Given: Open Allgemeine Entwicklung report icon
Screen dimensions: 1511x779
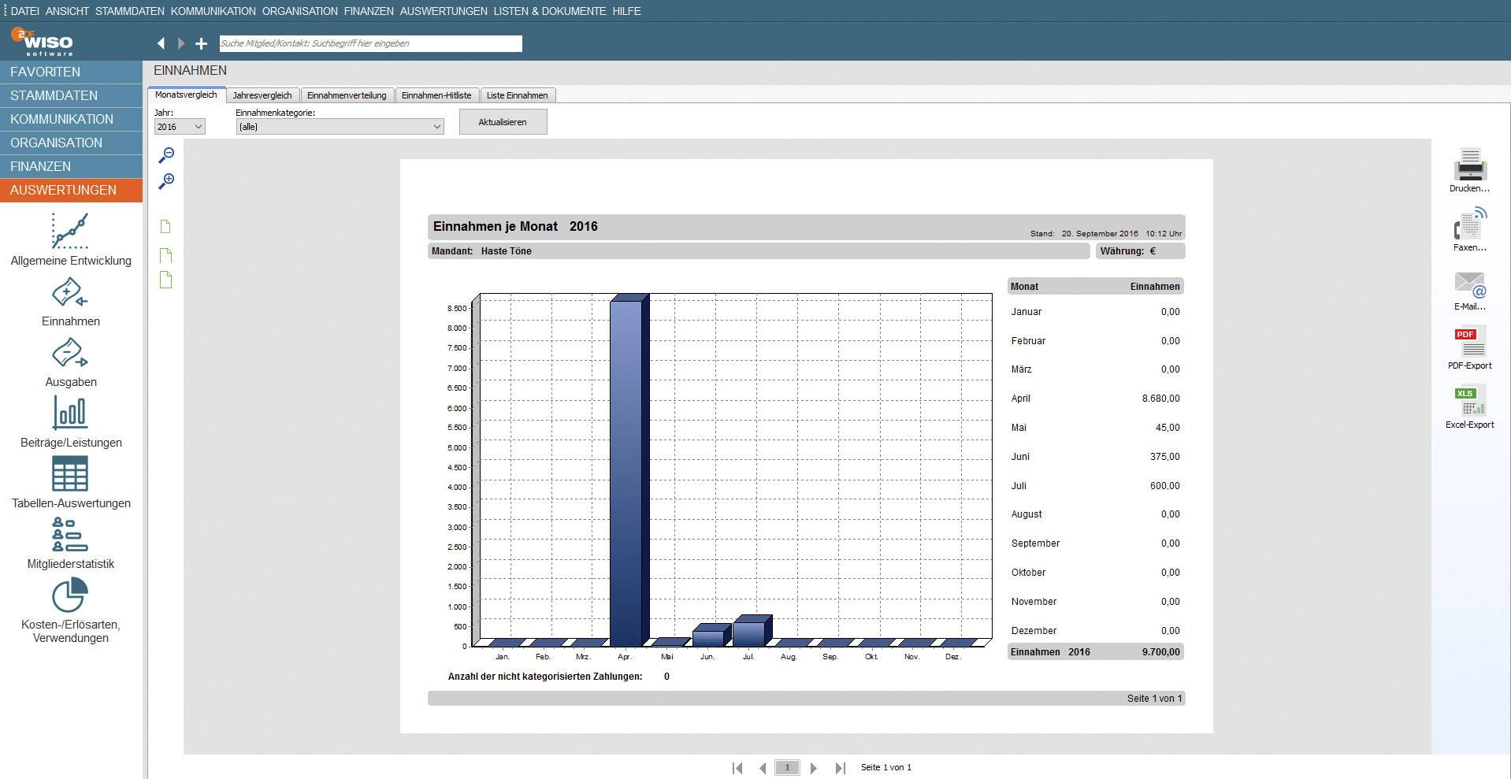Looking at the screenshot, I should [x=70, y=232].
